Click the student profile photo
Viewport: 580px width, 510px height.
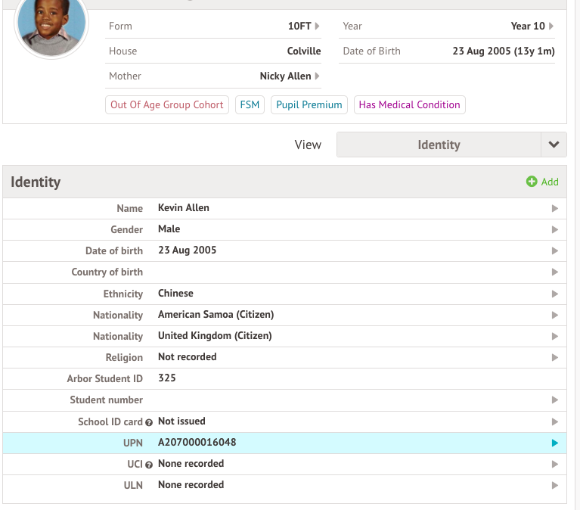(52, 26)
